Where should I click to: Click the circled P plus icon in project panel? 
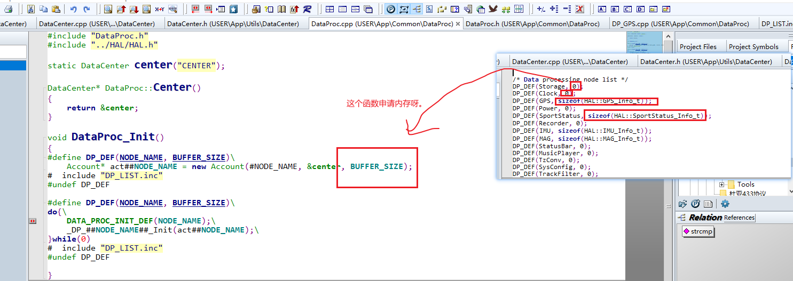pos(695,204)
